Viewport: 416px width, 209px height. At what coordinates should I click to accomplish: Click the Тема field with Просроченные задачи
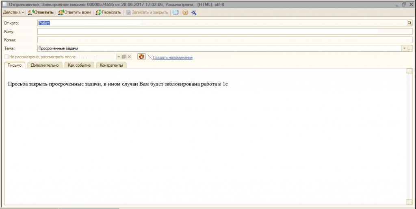220,48
